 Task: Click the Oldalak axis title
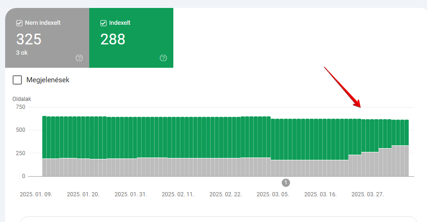coord(22,99)
